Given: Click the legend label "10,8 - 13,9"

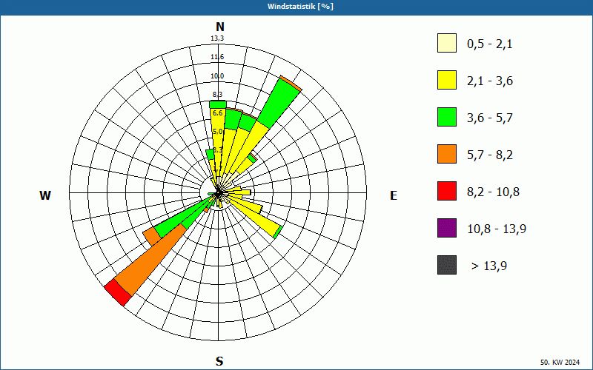Looking at the screenshot, I should tap(497, 229).
